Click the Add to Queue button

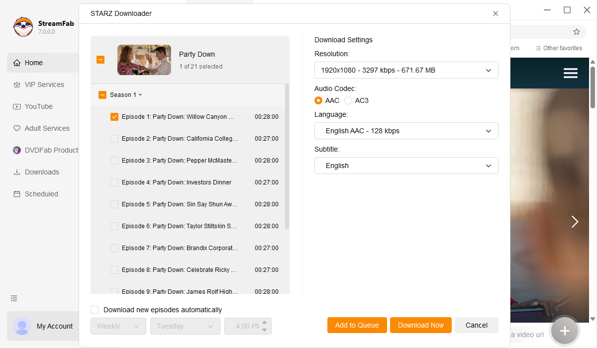(357, 325)
